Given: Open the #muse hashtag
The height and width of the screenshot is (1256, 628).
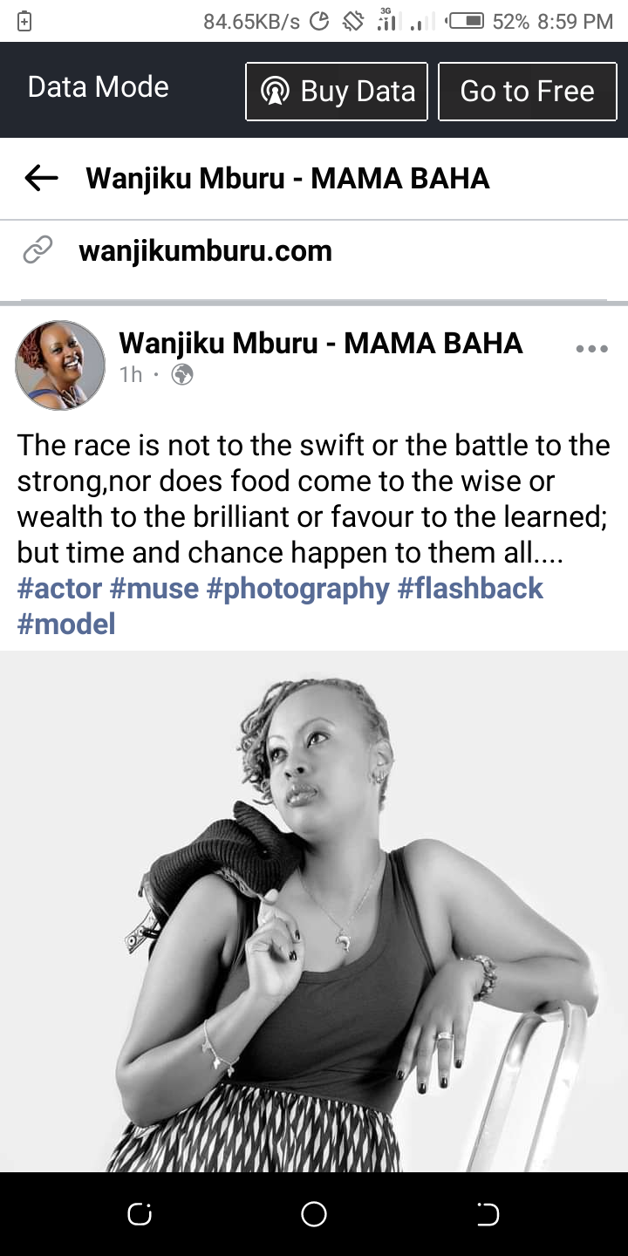Looking at the screenshot, I should pyautogui.click(x=154, y=588).
